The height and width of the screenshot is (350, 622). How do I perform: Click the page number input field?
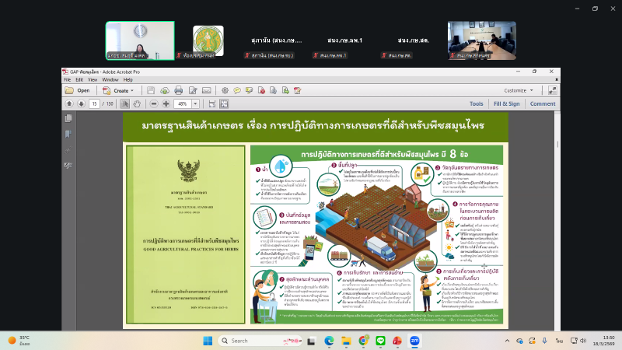click(95, 103)
